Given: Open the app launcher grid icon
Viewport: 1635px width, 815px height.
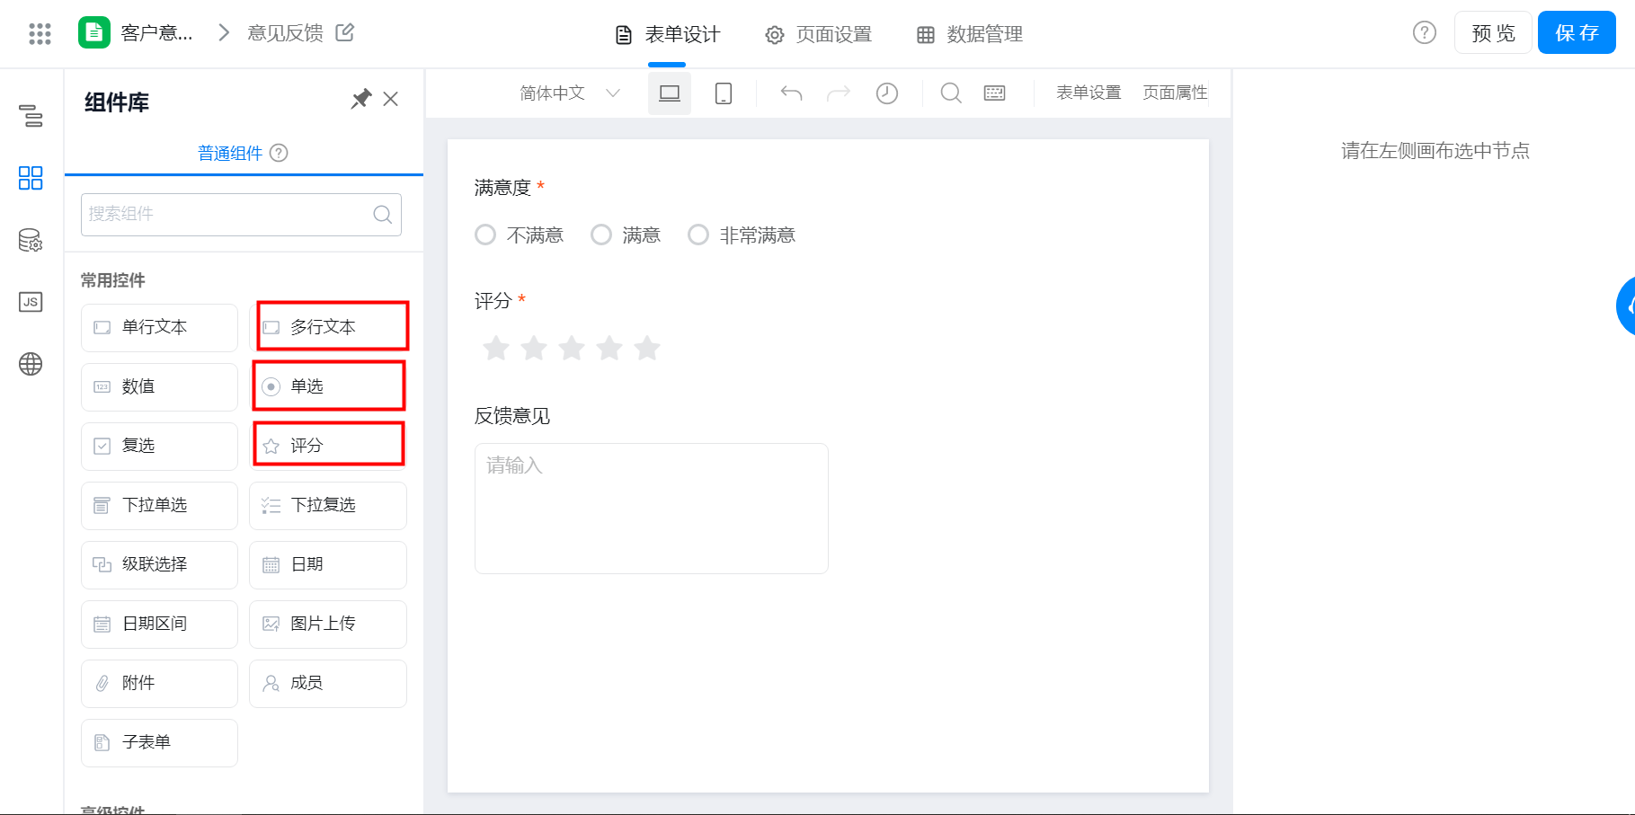Looking at the screenshot, I should 40,33.
